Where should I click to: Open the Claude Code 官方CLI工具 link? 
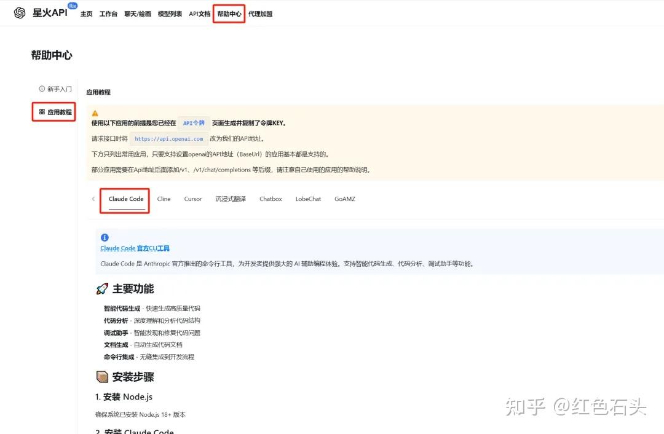pos(135,248)
